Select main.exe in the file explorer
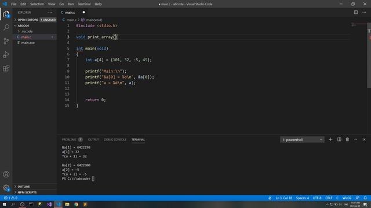Image resolution: width=371 pixels, height=208 pixels. tap(35, 43)
